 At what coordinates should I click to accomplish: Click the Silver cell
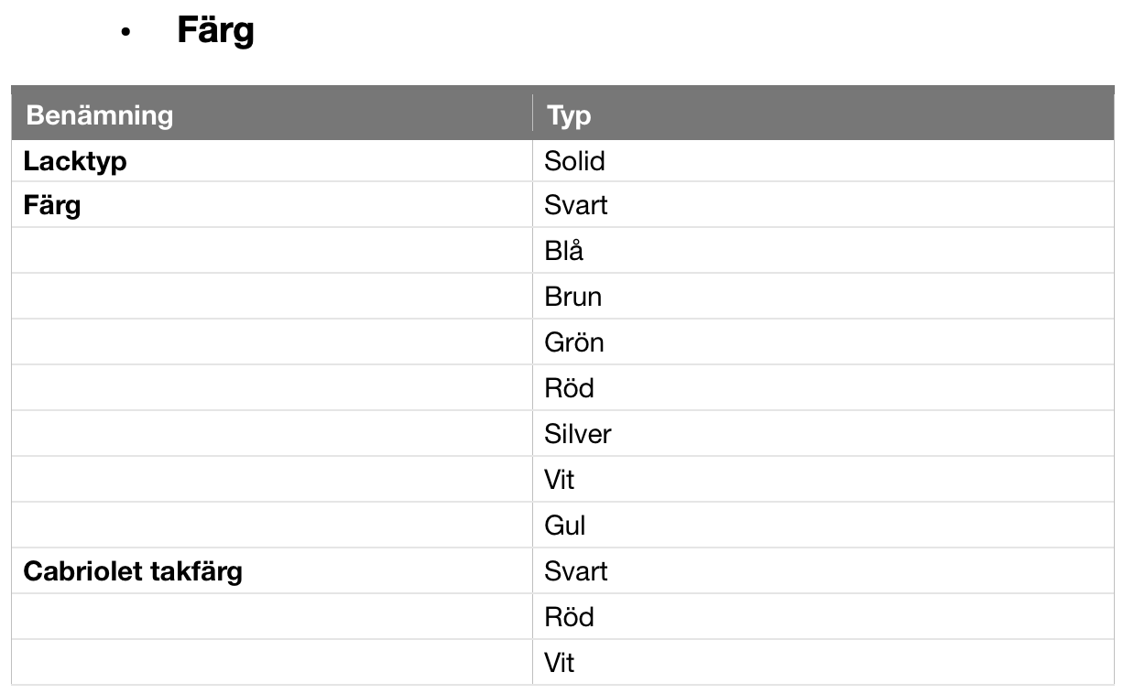577,434
